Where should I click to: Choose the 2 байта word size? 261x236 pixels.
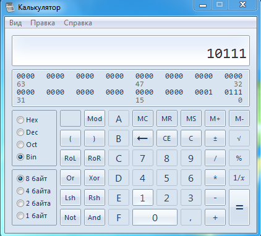33,203
